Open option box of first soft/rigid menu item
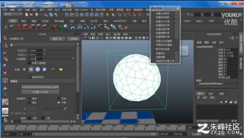 click(x=177, y=13)
